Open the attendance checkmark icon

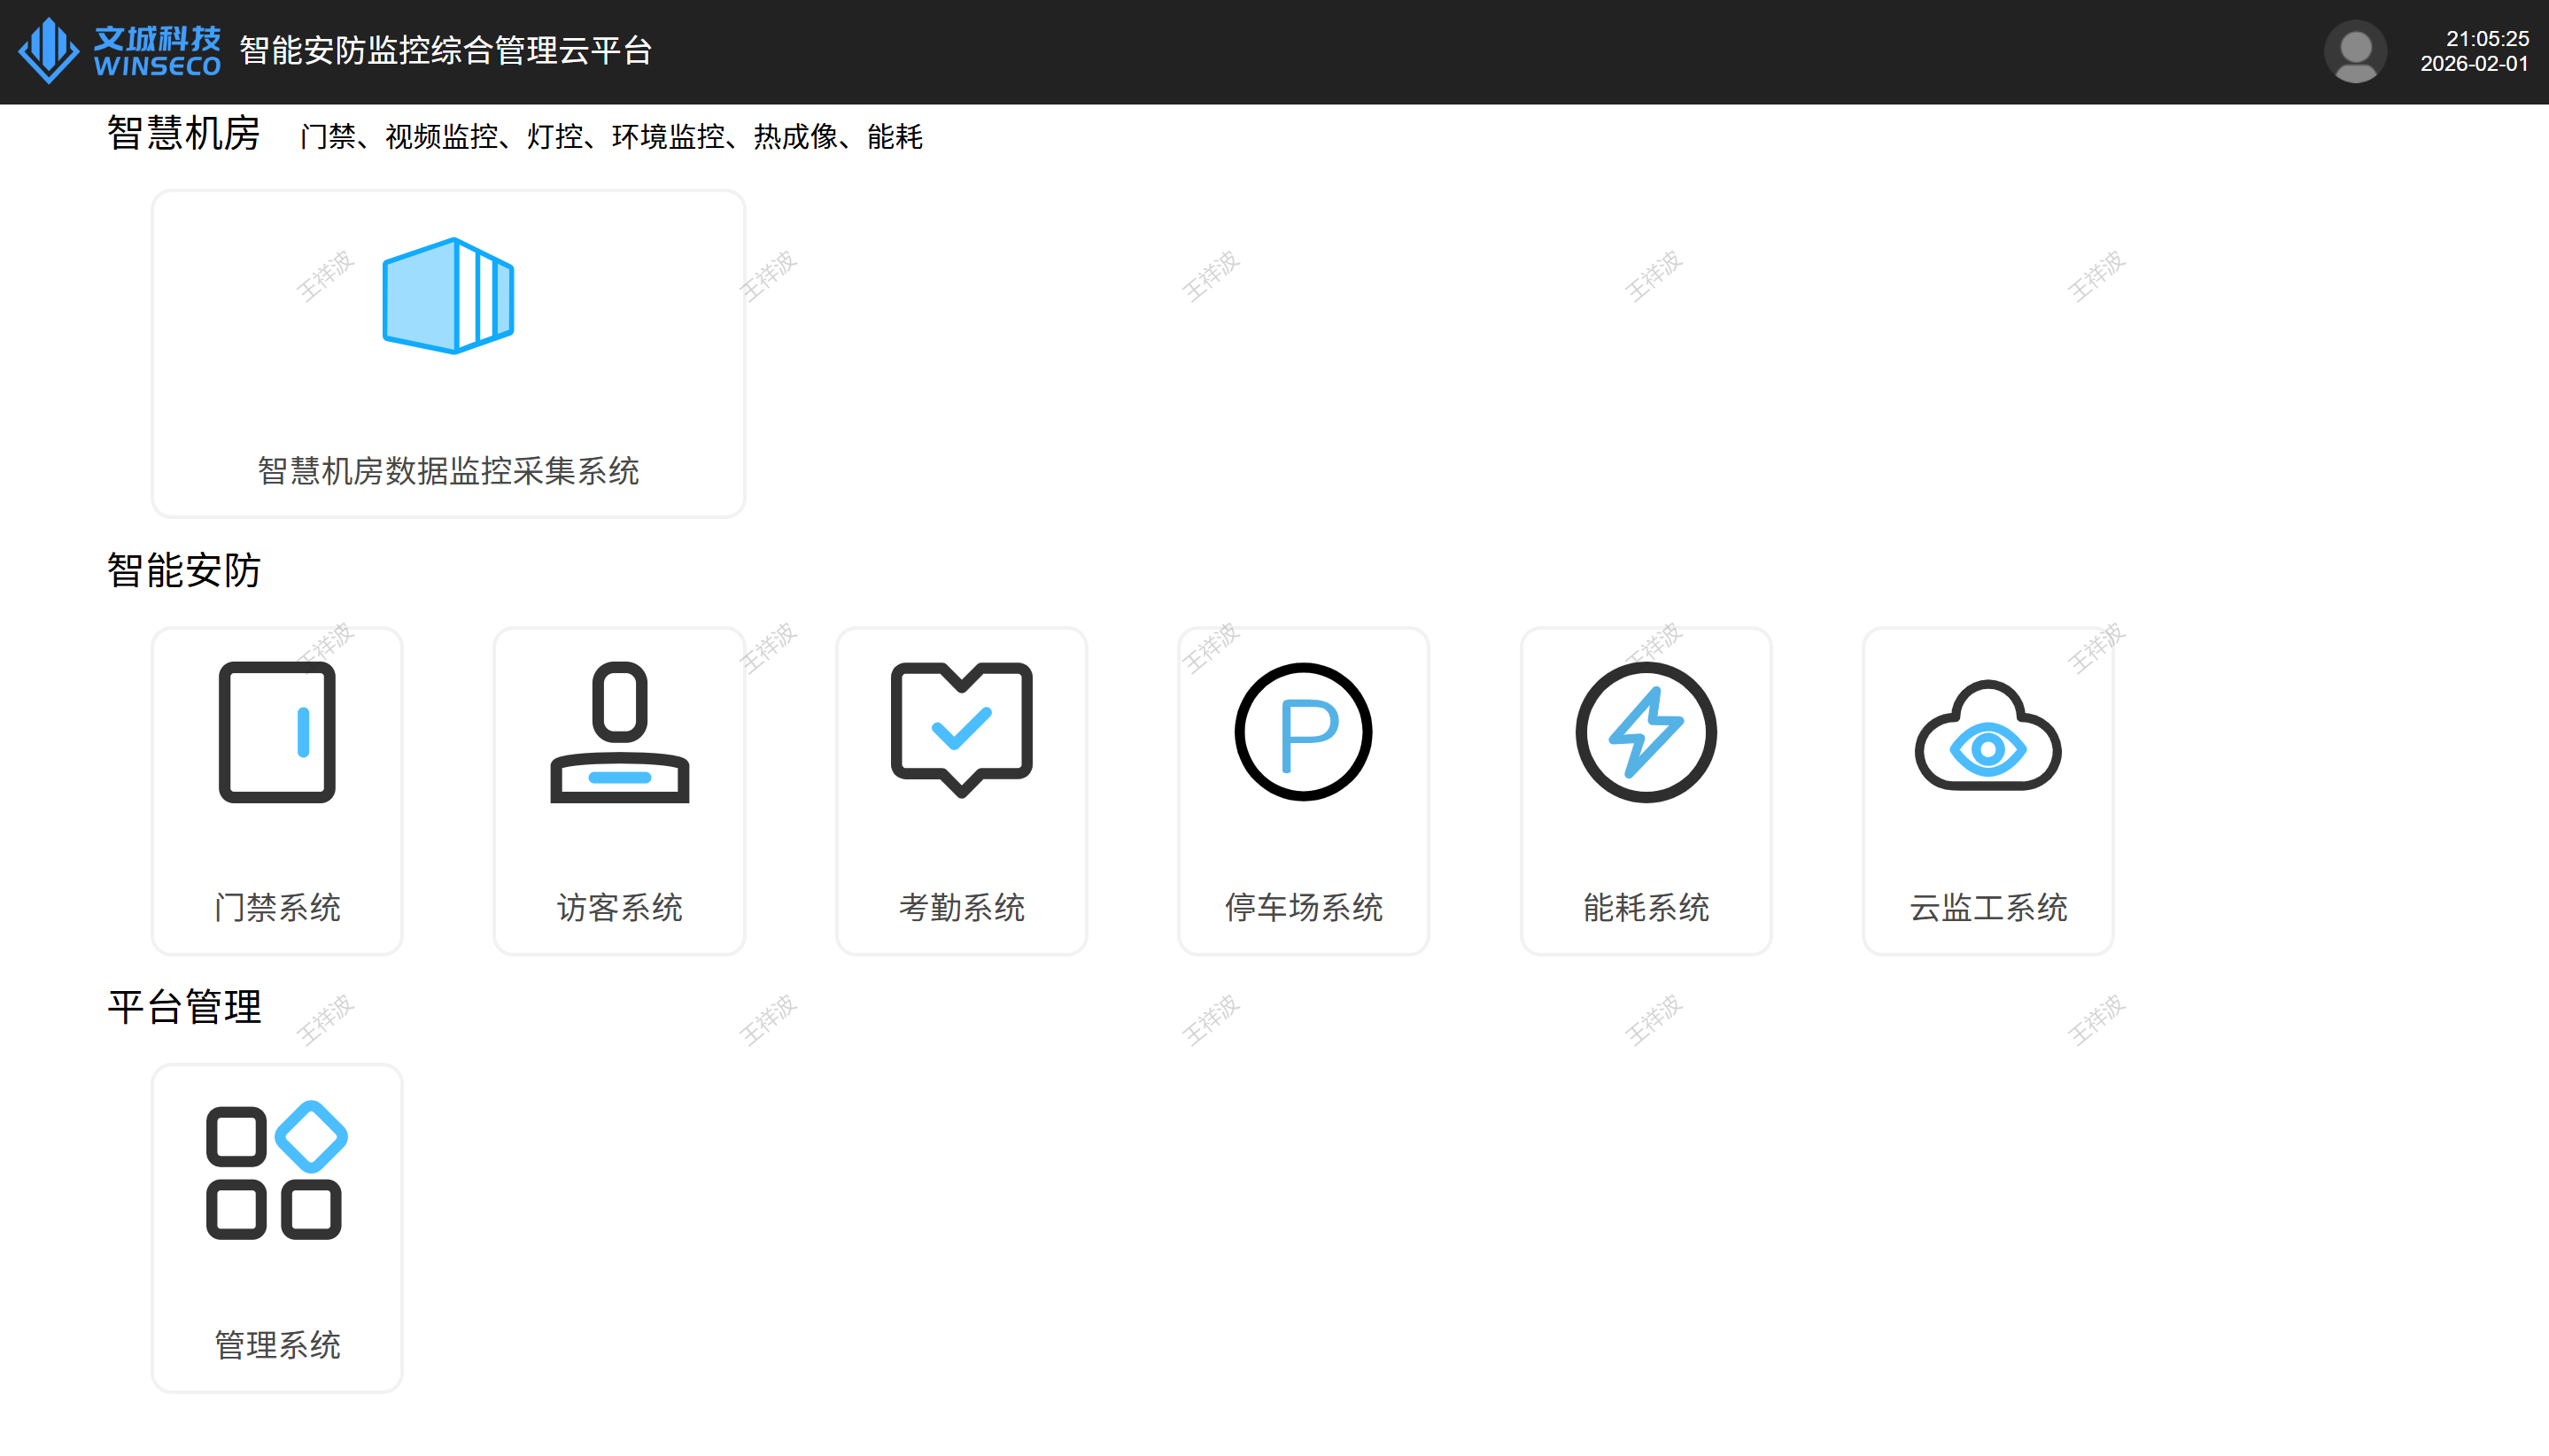click(x=961, y=730)
